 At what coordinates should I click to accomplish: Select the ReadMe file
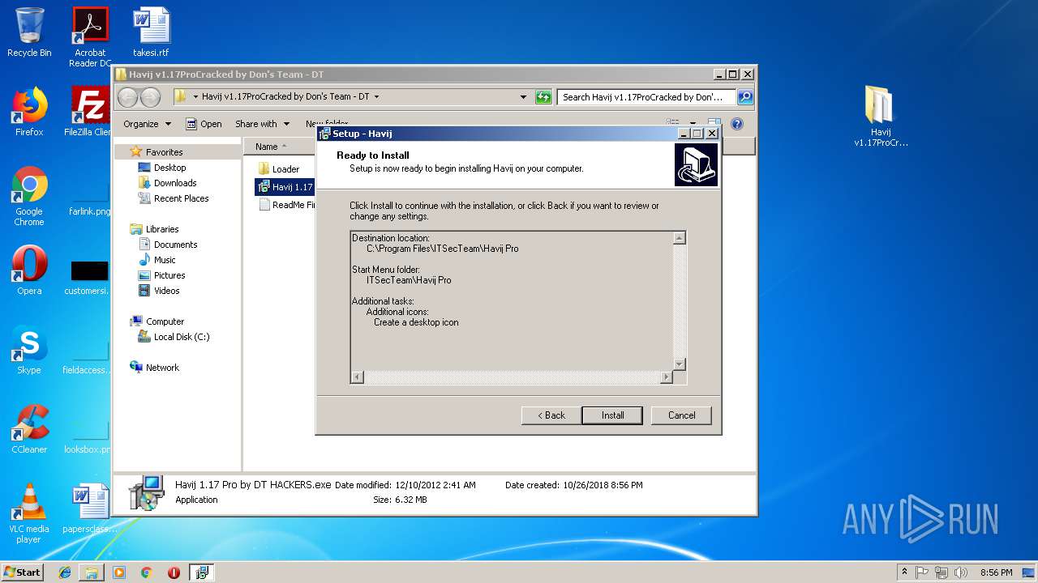point(286,205)
